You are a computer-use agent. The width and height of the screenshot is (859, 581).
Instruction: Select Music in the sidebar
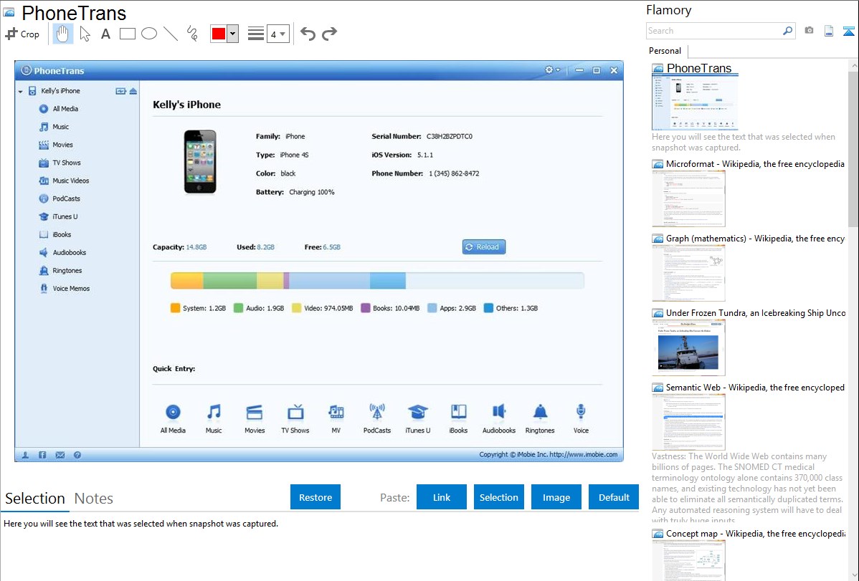pos(54,127)
